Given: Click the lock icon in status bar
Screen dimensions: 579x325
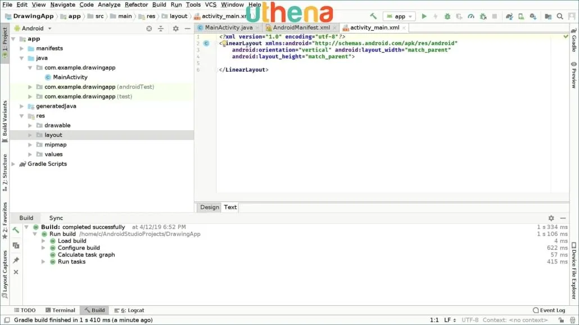Looking at the screenshot, I should [561, 320].
